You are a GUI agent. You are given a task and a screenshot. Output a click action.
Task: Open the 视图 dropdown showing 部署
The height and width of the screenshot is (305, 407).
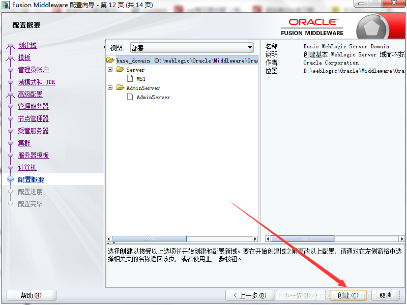coord(192,48)
